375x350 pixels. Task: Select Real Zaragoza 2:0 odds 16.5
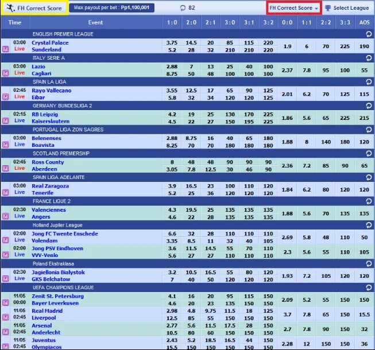click(191, 186)
